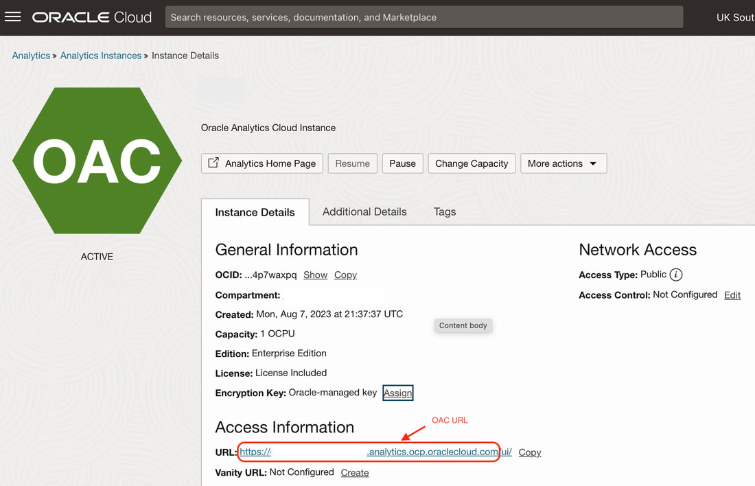Copy the instance URL
The width and height of the screenshot is (755, 486).
[530, 452]
